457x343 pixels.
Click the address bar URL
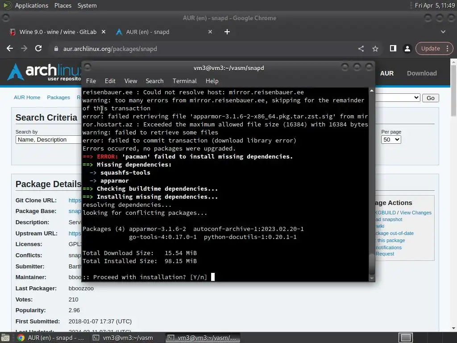110,49
